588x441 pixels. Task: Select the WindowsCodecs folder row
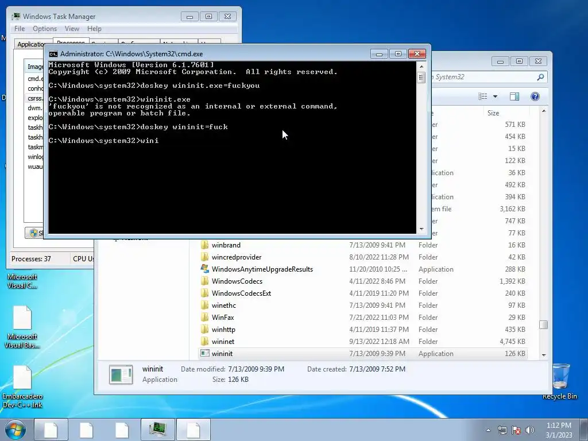pyautogui.click(x=362, y=281)
